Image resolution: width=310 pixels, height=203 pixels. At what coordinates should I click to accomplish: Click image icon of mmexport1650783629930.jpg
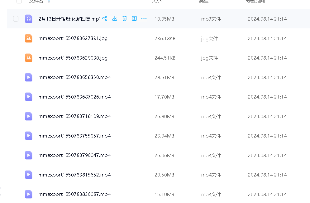29,58
